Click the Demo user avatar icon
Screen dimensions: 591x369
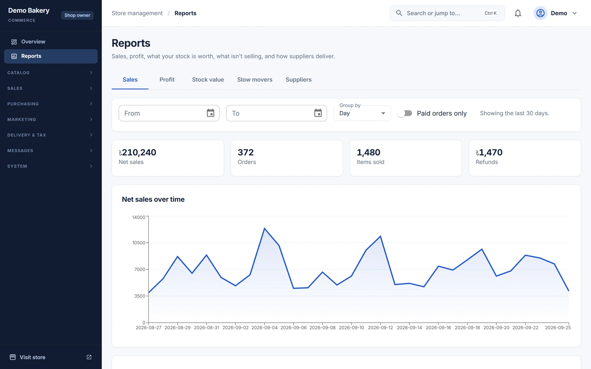click(x=540, y=13)
